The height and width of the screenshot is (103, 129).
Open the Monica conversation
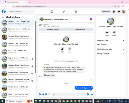[x=18, y=81]
